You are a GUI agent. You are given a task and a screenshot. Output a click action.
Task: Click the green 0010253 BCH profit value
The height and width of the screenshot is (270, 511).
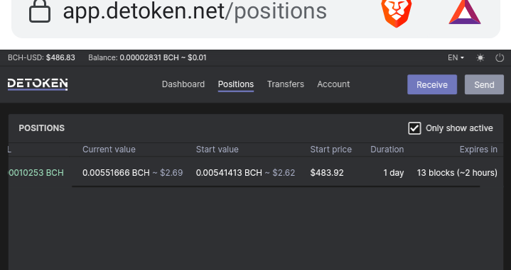(x=36, y=173)
